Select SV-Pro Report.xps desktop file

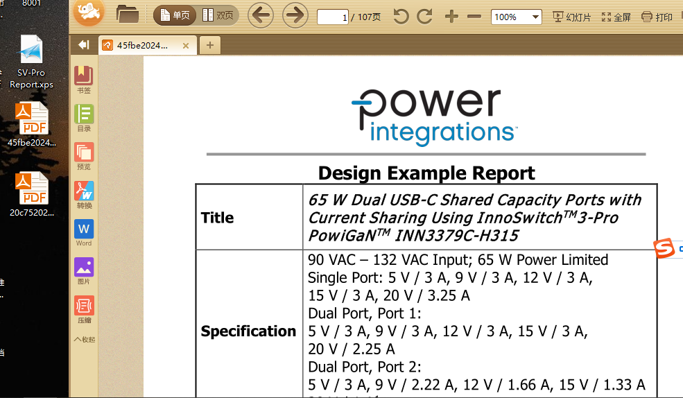click(x=31, y=62)
